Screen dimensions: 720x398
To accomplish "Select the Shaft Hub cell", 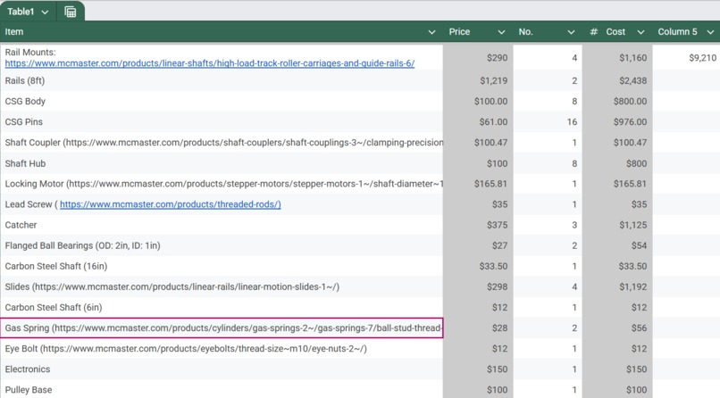I will coord(222,163).
